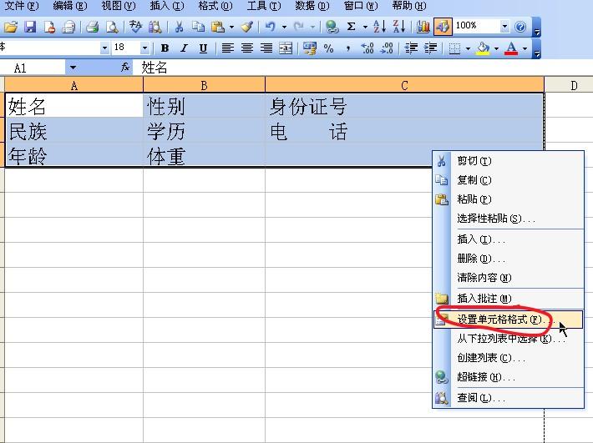
Task: Click the Help question mark icon
Action: click(x=521, y=27)
